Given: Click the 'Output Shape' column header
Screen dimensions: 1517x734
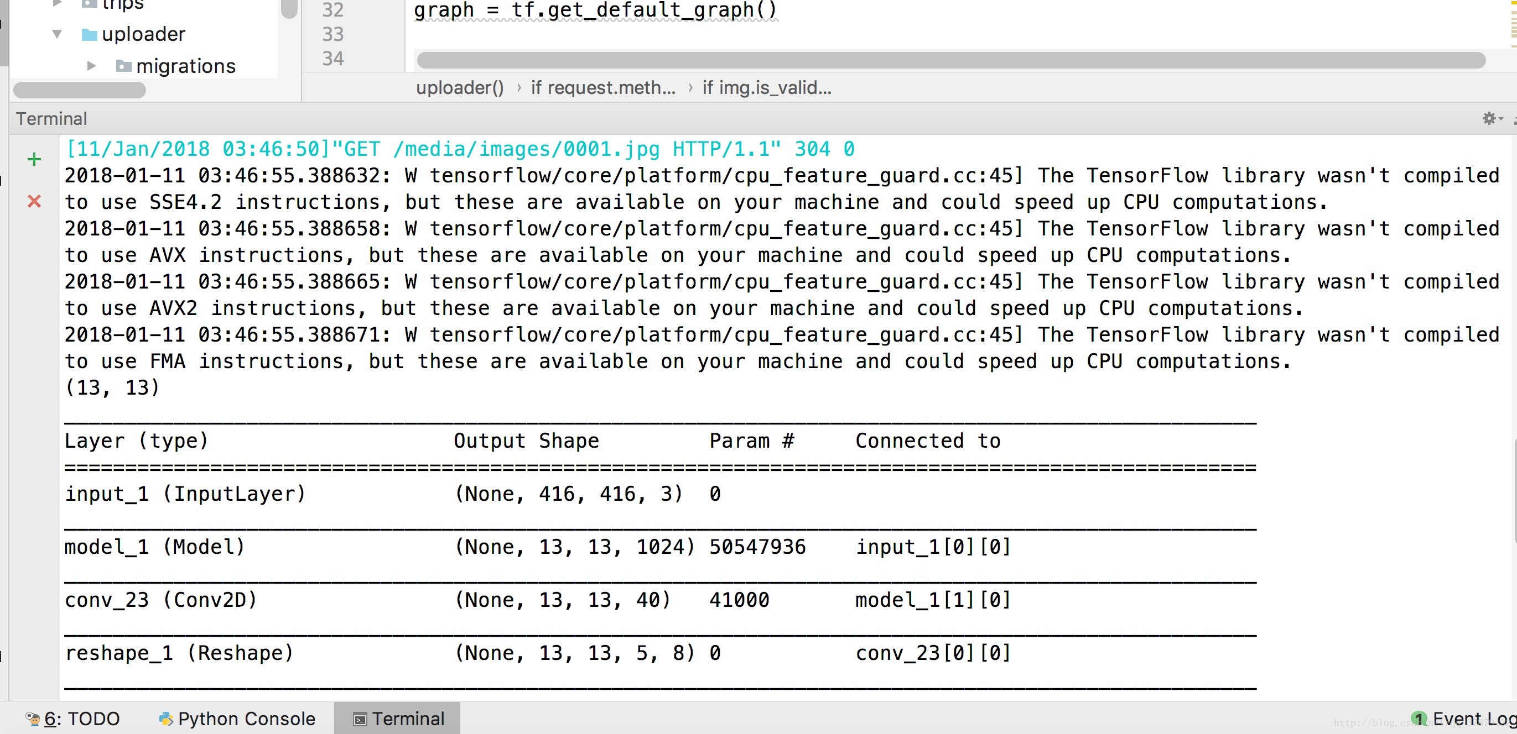Looking at the screenshot, I should [x=527, y=441].
